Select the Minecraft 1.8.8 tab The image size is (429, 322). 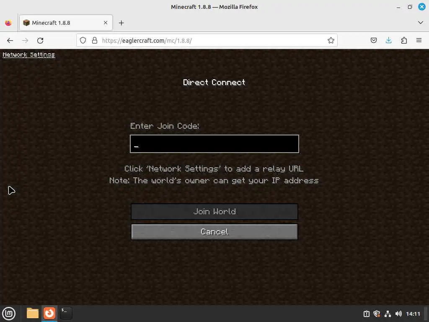[66, 23]
